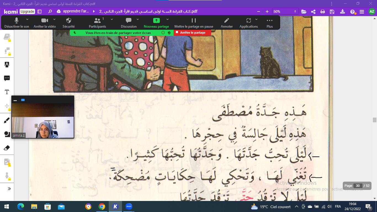Download the PDF using download icon
This screenshot has height=212, width=377.
342,12
